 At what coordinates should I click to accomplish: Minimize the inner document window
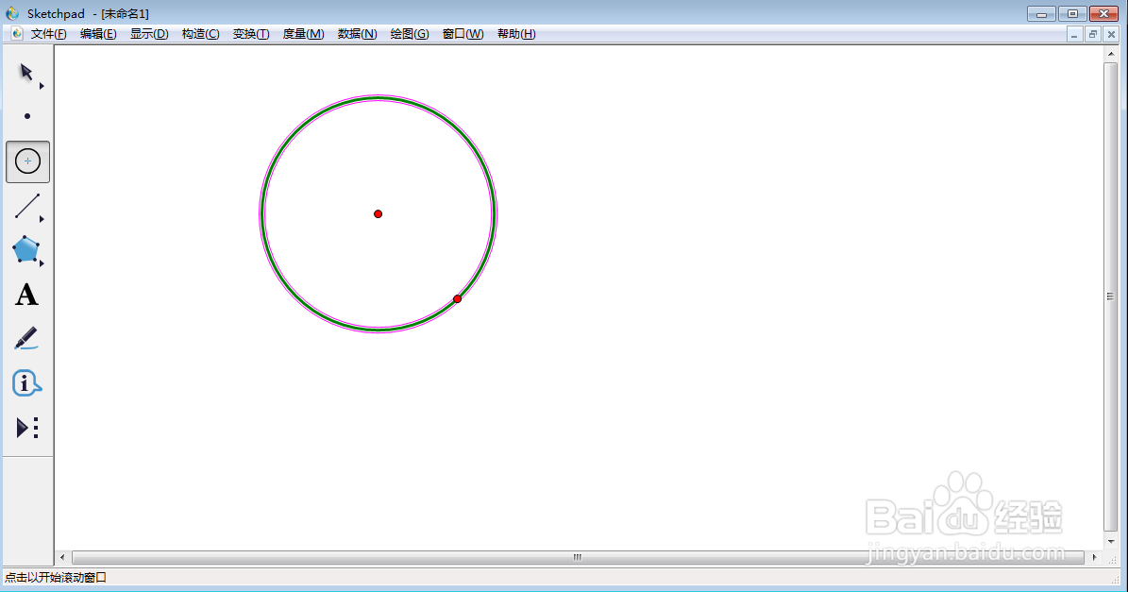click(1075, 34)
